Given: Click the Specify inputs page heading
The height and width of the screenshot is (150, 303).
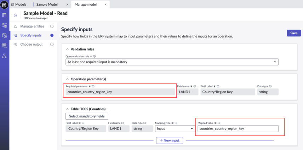Looking at the screenshot, I should pos(77,29).
